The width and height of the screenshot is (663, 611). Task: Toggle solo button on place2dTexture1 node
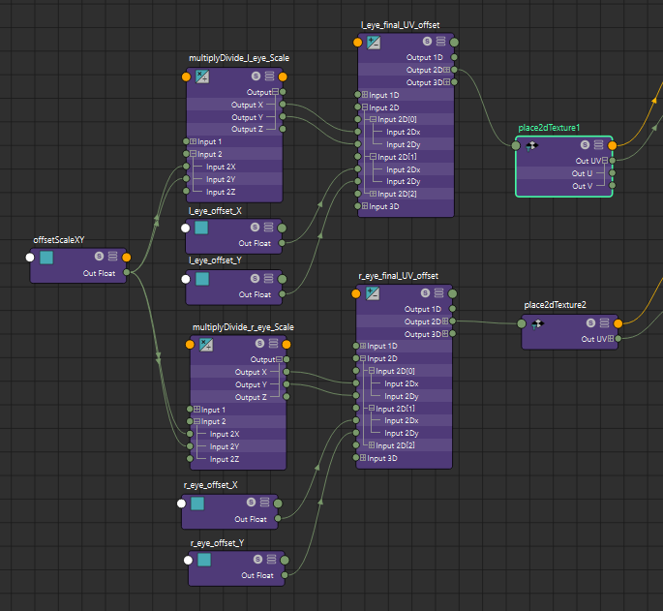pyautogui.click(x=586, y=145)
